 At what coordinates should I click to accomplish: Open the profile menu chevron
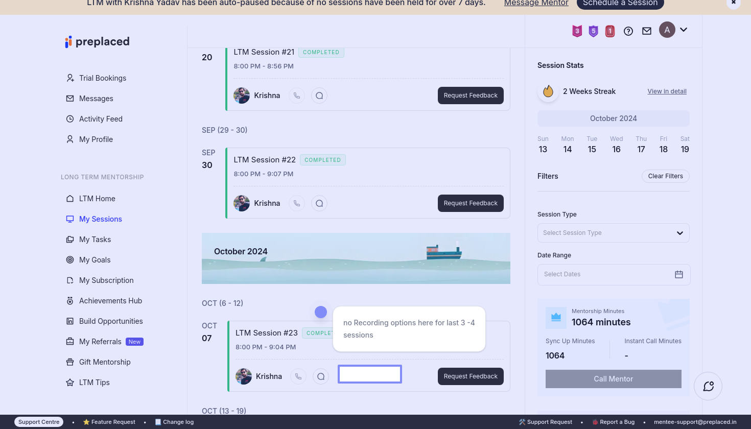tap(684, 30)
